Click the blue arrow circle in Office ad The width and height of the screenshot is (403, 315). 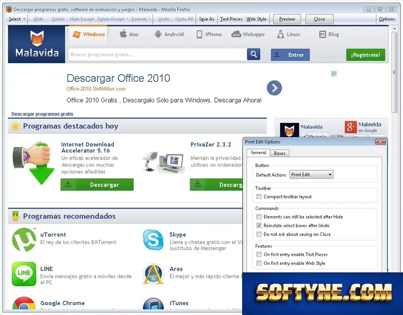pyautogui.click(x=274, y=88)
